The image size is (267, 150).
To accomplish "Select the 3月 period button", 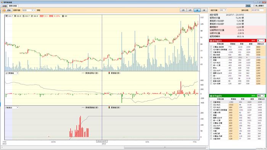I will click(x=183, y=10).
